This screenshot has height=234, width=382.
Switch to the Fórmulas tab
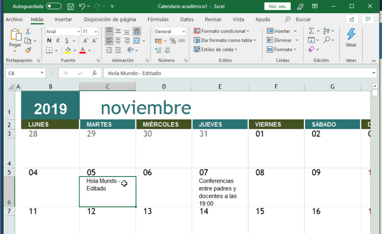(x=158, y=20)
